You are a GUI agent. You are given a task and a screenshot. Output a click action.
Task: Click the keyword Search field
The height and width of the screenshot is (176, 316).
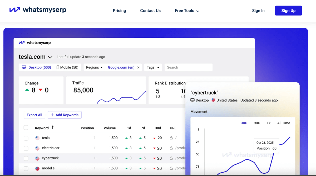click(x=189, y=67)
